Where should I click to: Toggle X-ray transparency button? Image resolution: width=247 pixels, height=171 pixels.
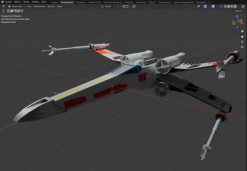pyautogui.click(x=221, y=7)
